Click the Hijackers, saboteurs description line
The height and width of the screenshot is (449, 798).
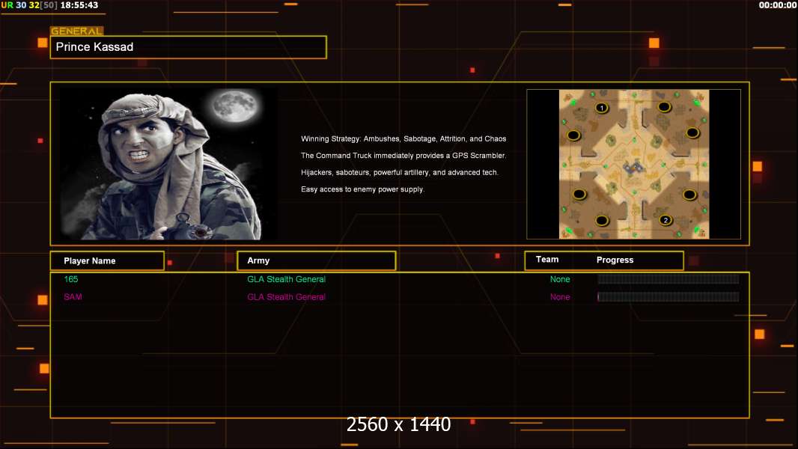click(x=400, y=172)
